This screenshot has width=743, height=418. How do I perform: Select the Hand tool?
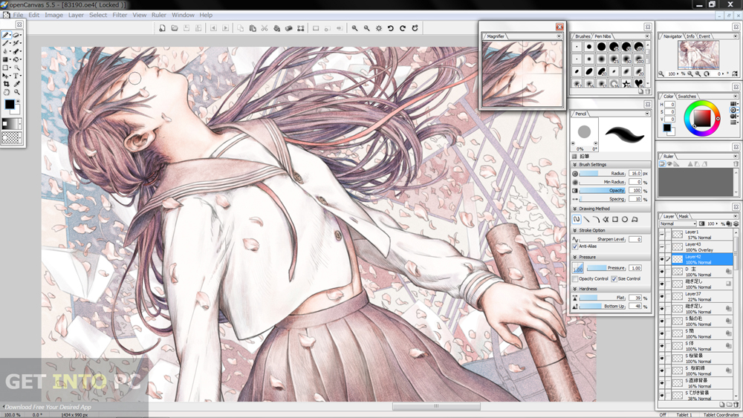tap(6, 92)
